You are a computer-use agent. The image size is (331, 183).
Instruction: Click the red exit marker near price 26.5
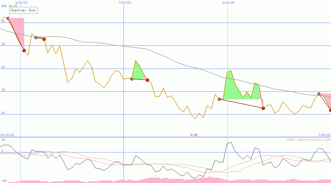[44, 39]
